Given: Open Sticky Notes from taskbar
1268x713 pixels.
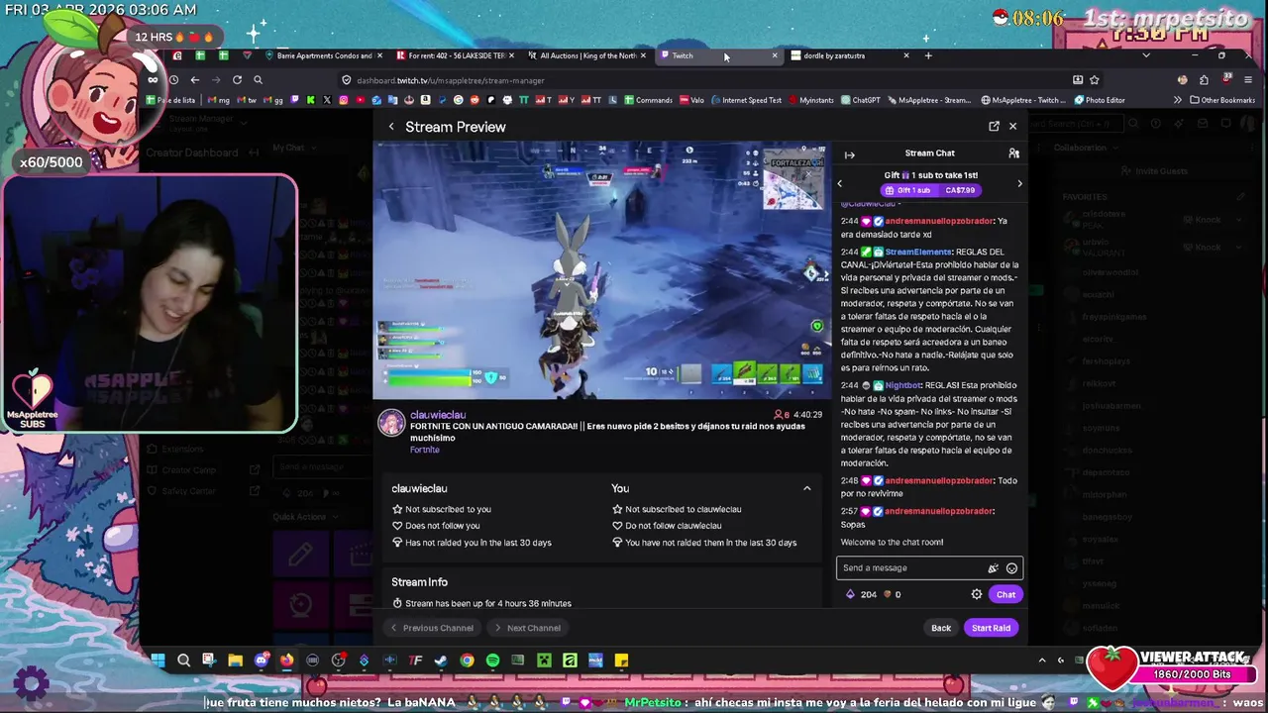Looking at the screenshot, I should 621,661.
